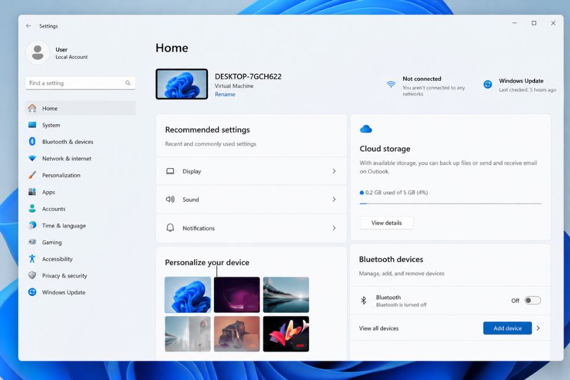
Task: Click 0.2 GB used of 5 GB text
Action: 396,192
